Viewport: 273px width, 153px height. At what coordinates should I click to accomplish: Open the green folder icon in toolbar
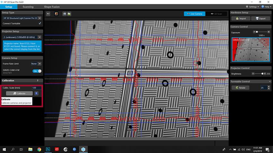click(x=69, y=14)
